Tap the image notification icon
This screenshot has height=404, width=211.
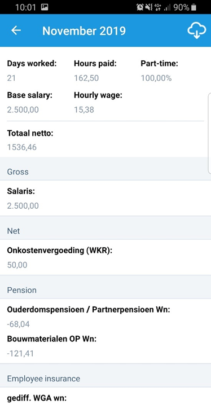click(45, 7)
